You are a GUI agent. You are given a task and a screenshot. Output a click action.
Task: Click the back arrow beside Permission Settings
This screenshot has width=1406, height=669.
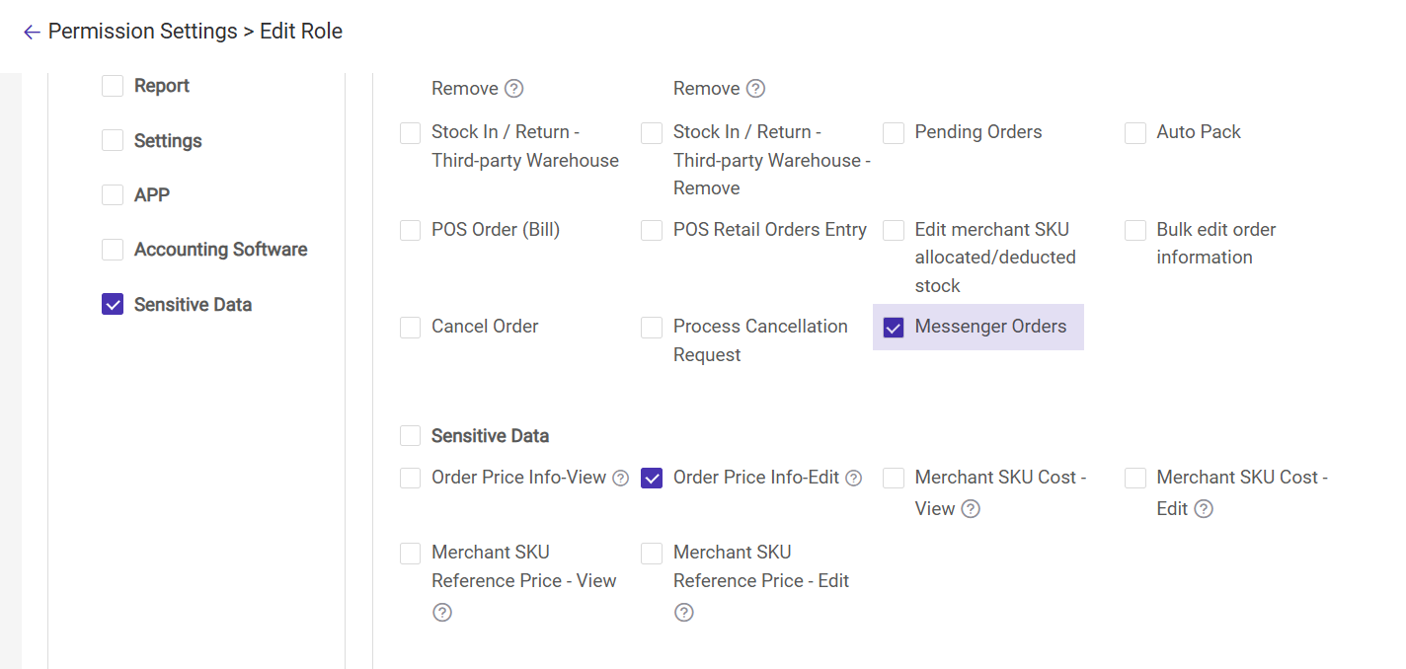coord(32,33)
